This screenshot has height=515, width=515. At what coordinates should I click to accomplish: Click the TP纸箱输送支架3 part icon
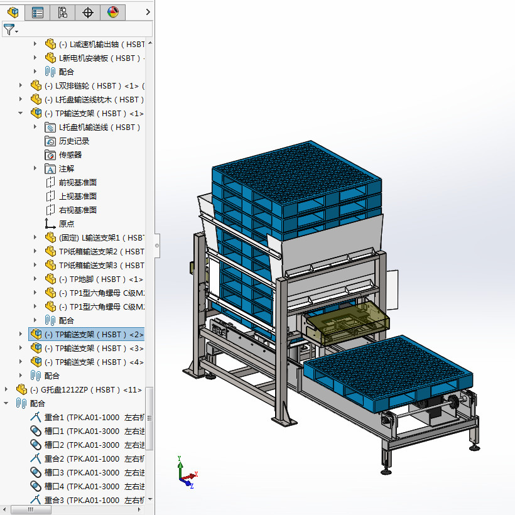pos(50,265)
